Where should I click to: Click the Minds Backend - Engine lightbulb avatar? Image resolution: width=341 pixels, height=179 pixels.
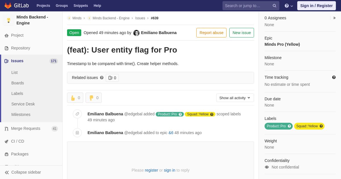pos(9,20)
